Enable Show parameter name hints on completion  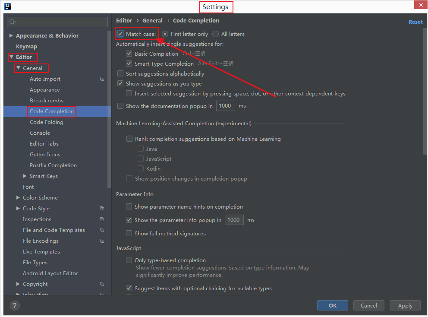129,206
